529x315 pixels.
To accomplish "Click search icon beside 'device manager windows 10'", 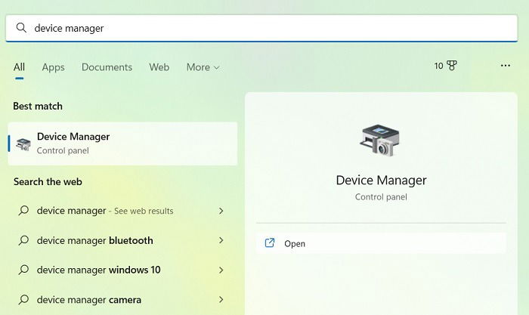I will click(23, 270).
